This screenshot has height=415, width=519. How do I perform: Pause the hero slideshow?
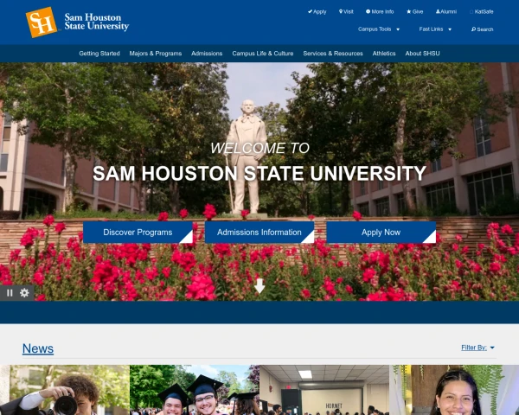coord(10,293)
